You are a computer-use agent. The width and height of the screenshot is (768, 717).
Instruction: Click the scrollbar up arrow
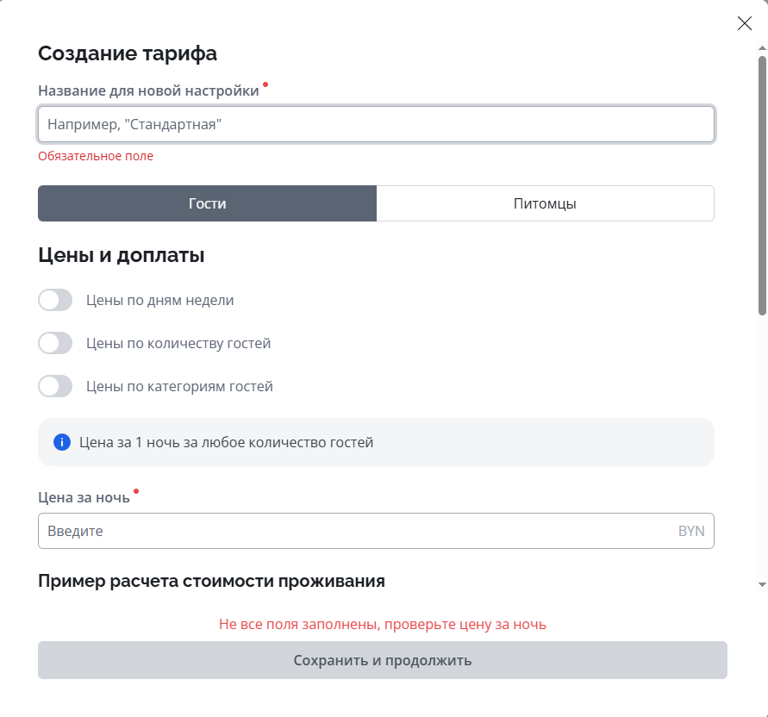point(762,51)
